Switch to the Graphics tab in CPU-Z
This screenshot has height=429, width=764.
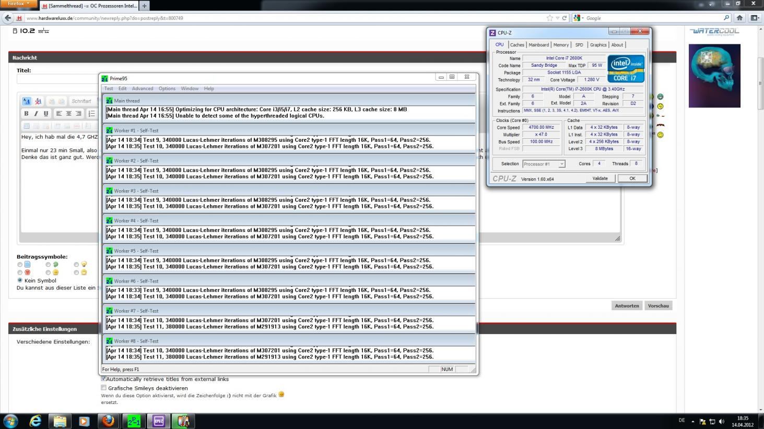coord(598,45)
